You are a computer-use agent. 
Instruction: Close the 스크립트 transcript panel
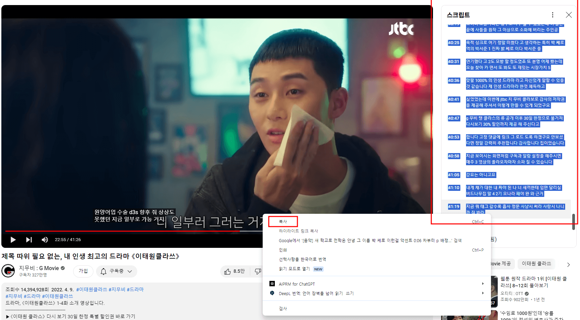click(x=569, y=15)
